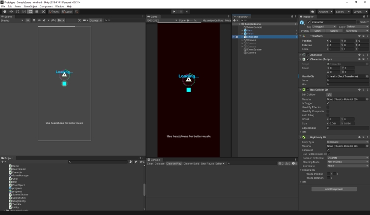Expand the Item object in Hierarchy

tap(243, 30)
